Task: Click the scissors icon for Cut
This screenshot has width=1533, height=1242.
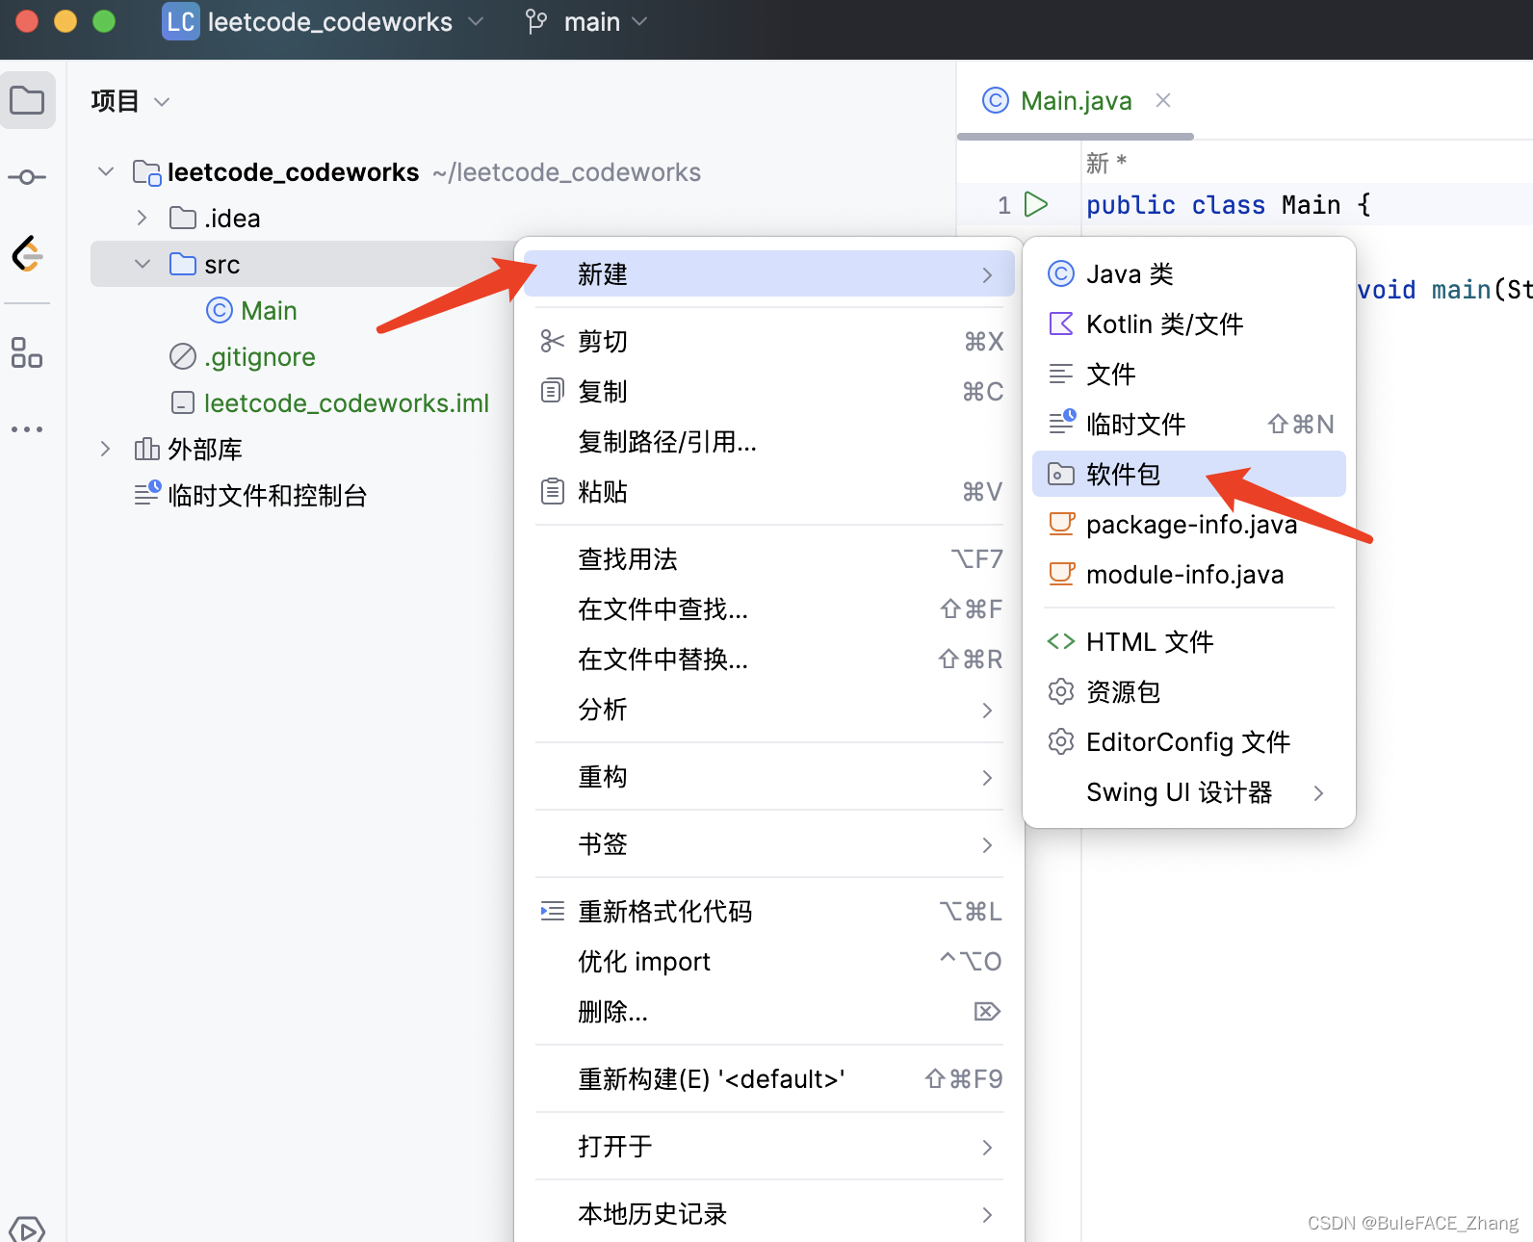Action: (552, 341)
